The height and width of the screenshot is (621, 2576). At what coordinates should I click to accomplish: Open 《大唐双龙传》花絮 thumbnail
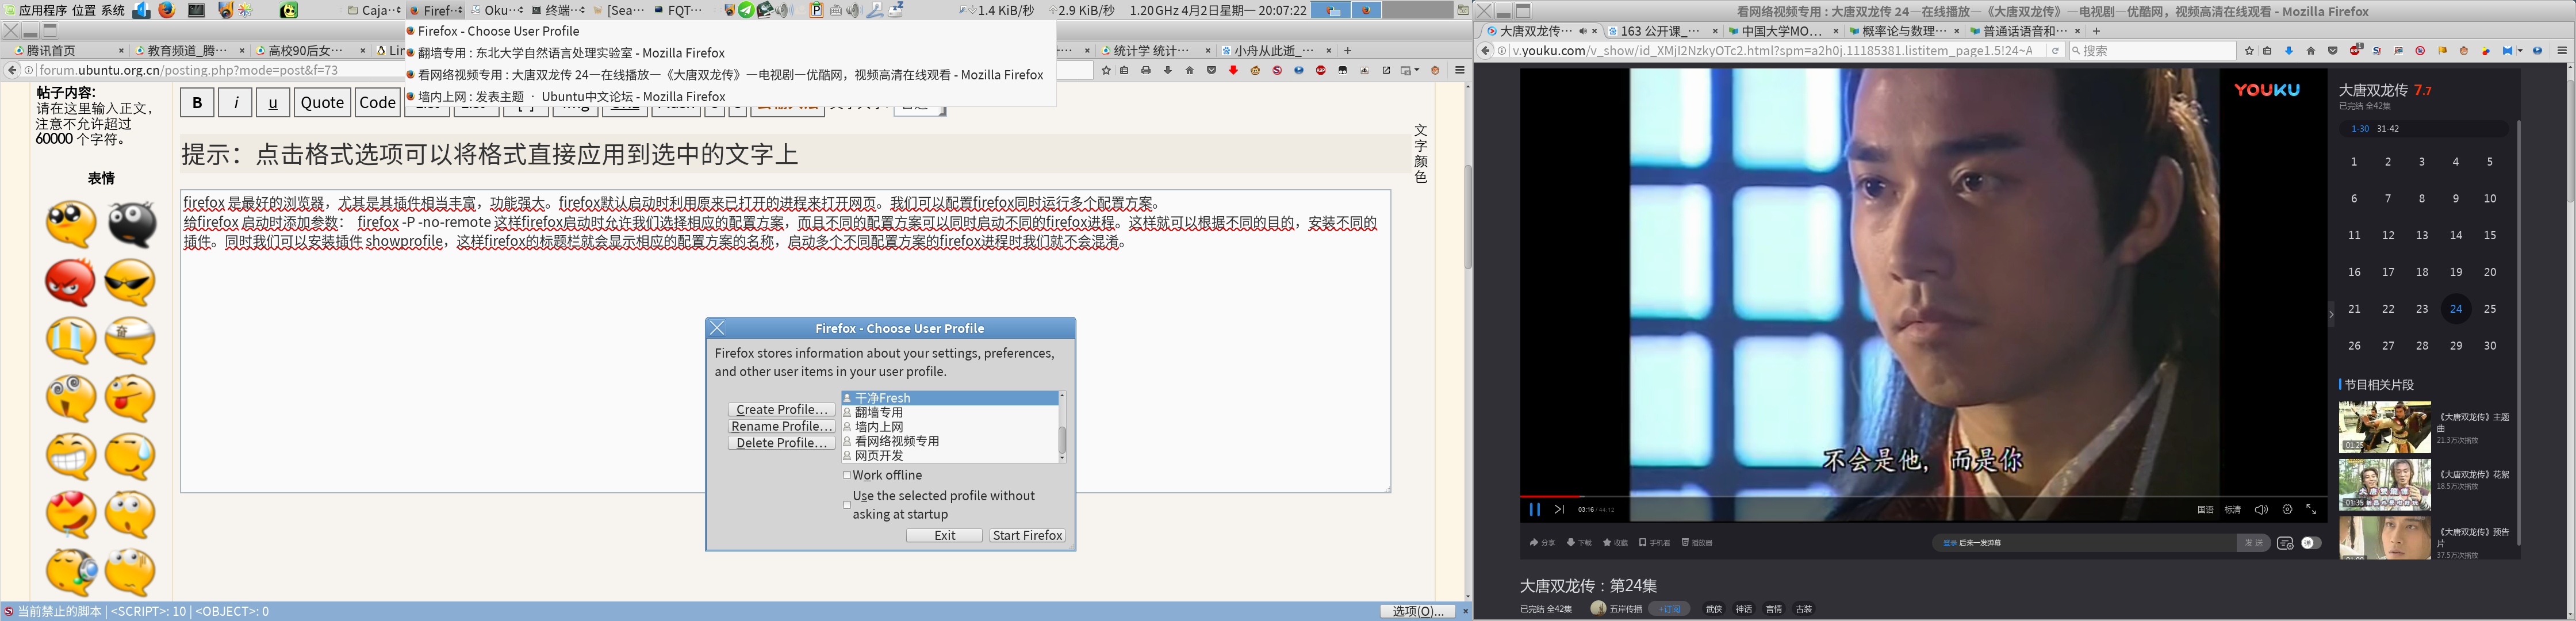coord(2385,485)
